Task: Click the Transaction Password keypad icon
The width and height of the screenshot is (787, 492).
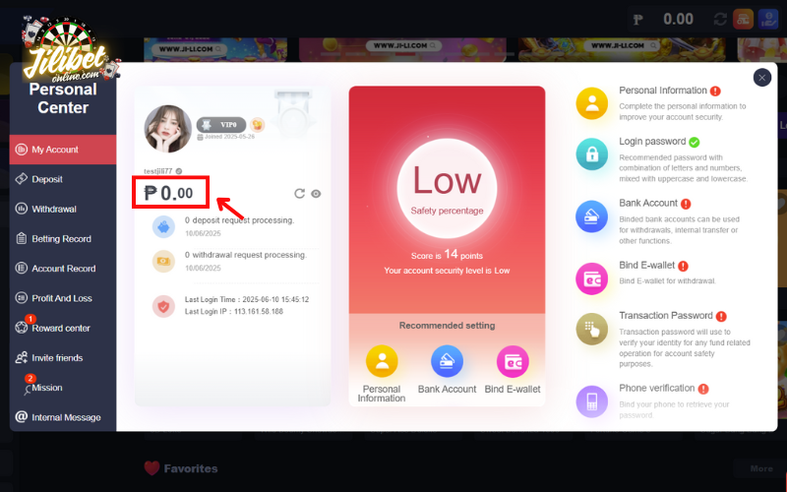Action: tap(592, 330)
